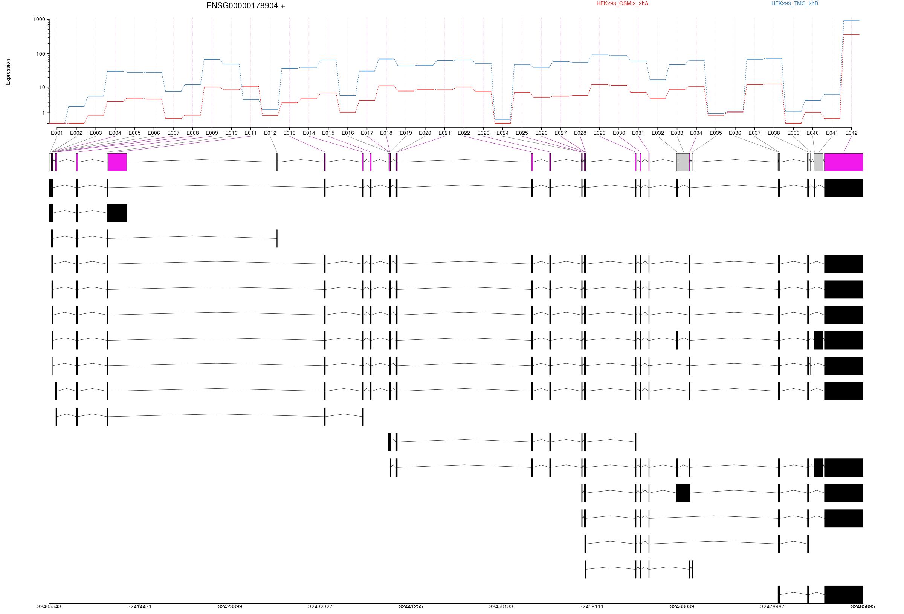Click exon label E004
This screenshot has height=614, width=904.
(x=115, y=133)
